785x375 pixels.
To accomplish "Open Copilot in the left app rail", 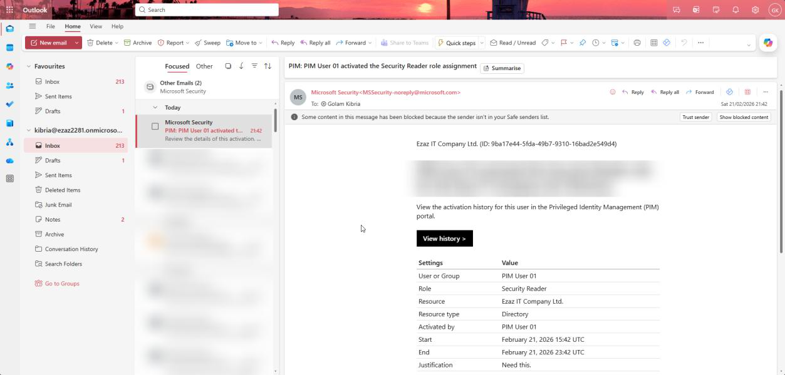I will click(x=9, y=66).
